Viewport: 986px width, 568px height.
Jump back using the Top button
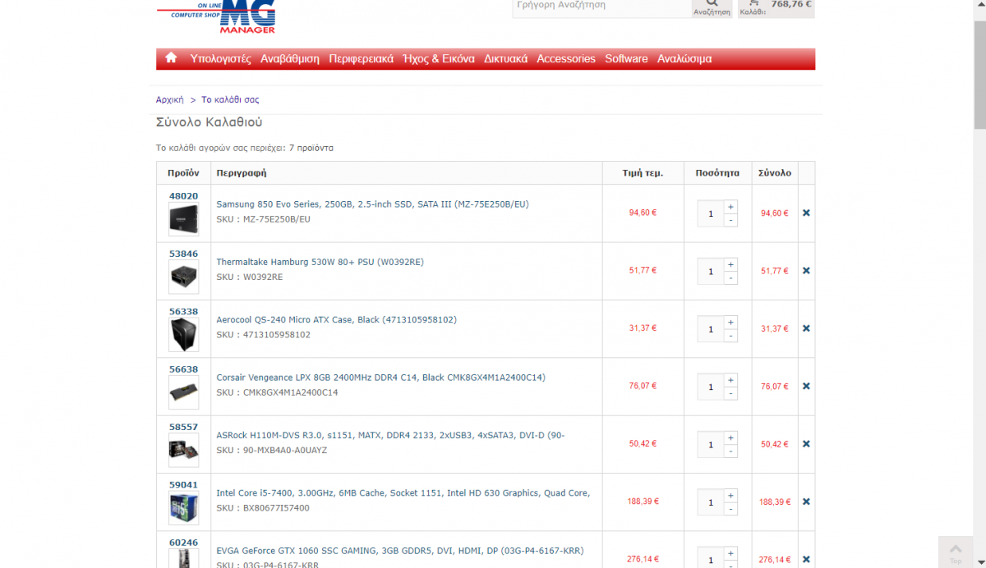(x=956, y=552)
